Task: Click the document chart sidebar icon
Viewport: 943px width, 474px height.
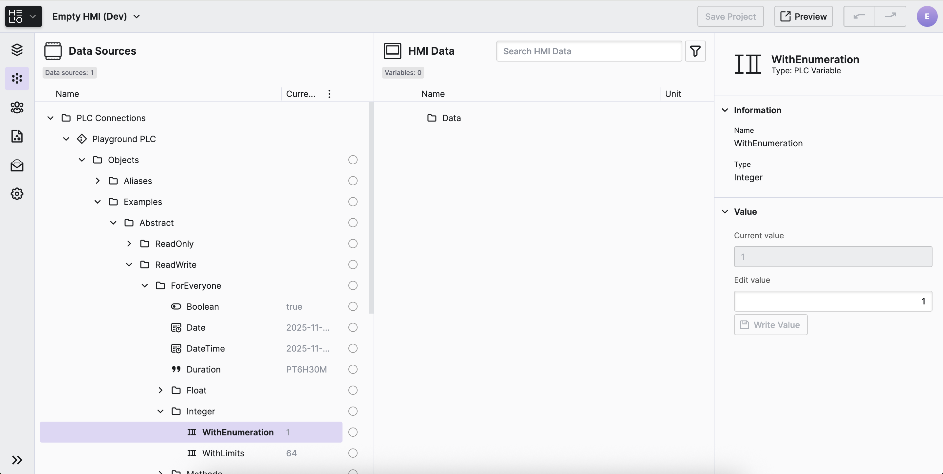Action: (x=17, y=136)
